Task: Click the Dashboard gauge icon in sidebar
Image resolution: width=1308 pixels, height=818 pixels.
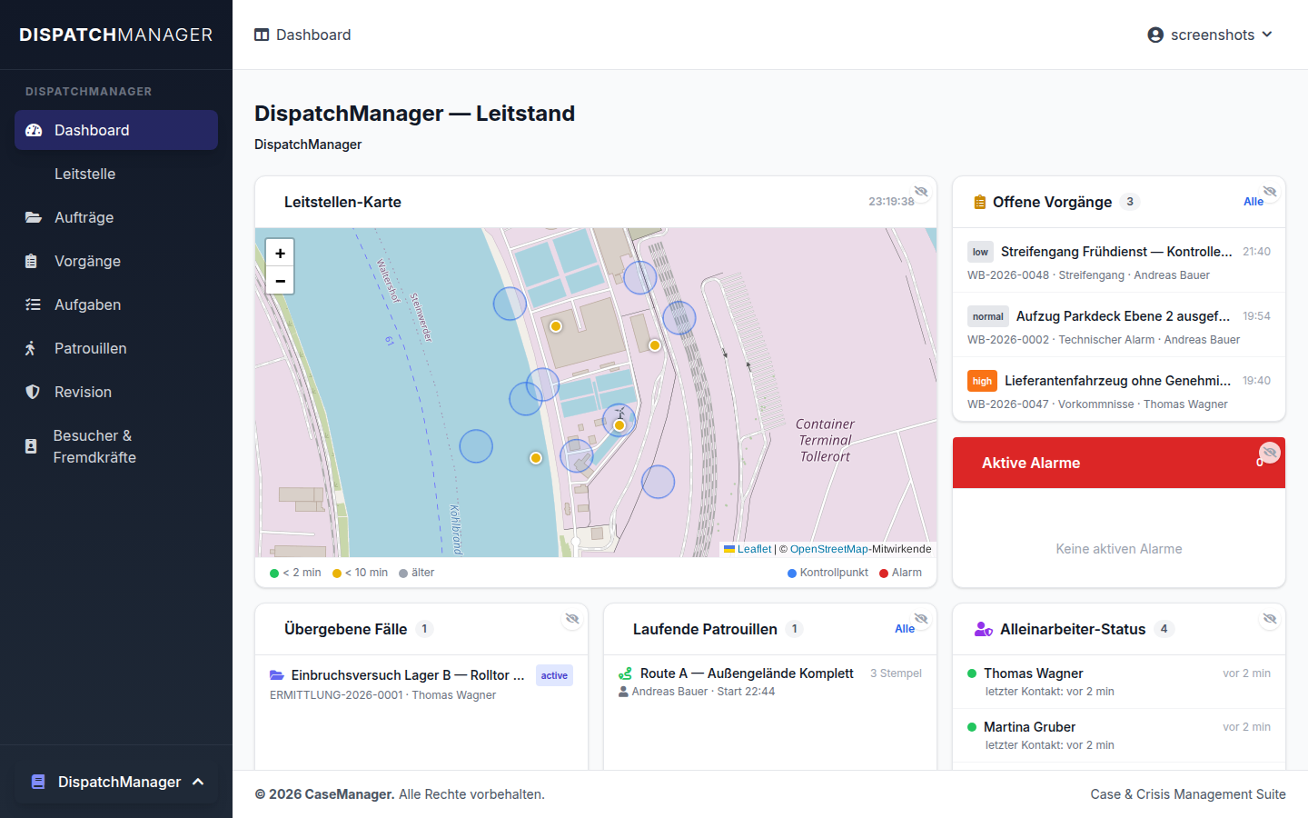Action: [x=34, y=130]
